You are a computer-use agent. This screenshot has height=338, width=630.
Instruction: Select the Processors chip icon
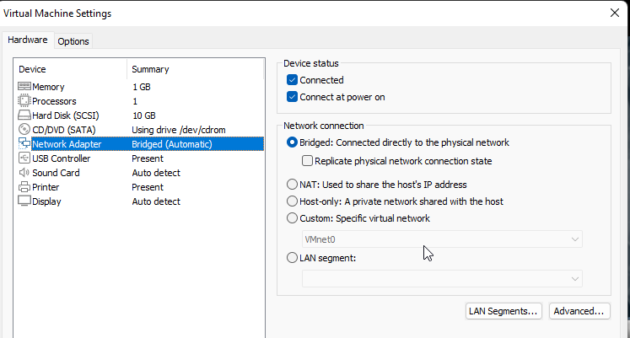pos(24,101)
